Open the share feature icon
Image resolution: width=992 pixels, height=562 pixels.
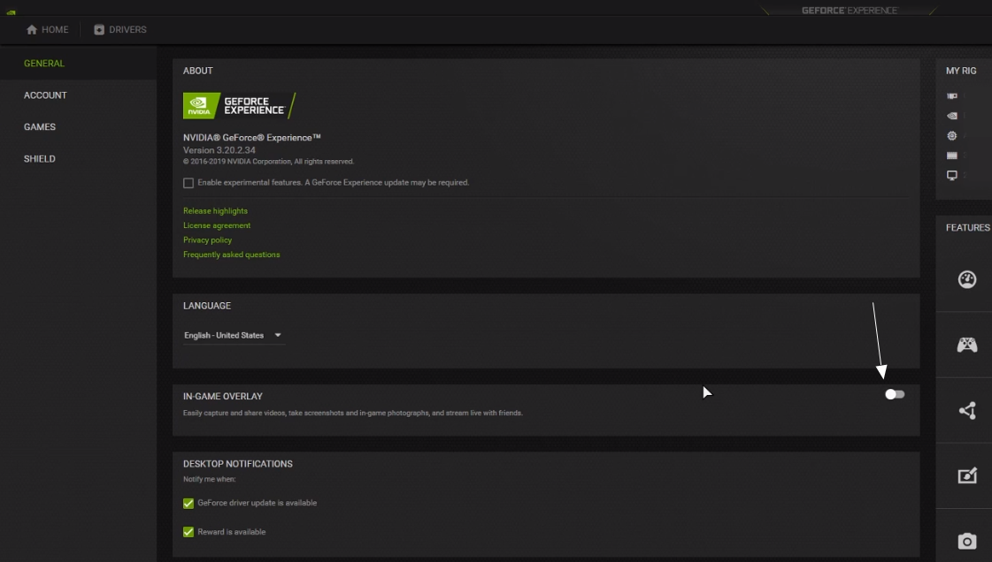tap(967, 410)
